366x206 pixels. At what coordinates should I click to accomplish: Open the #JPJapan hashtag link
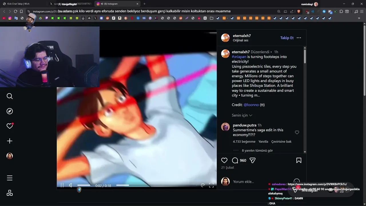(239, 57)
